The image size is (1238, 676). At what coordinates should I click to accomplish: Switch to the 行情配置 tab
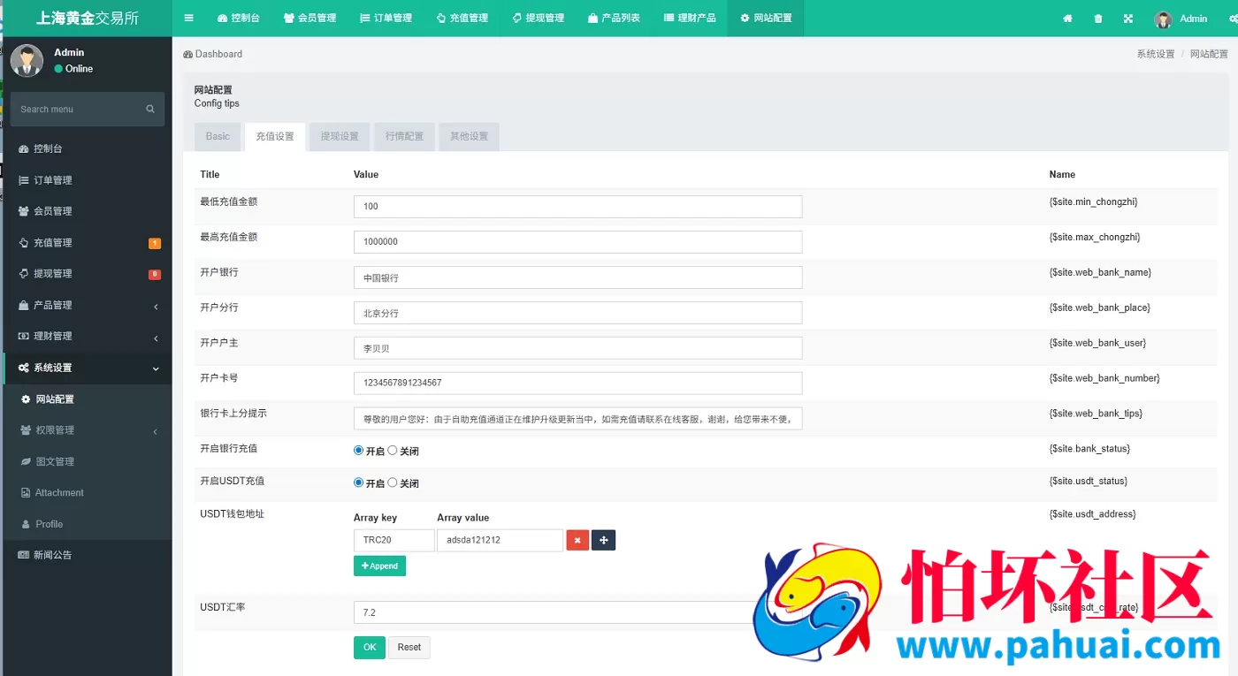tap(404, 137)
